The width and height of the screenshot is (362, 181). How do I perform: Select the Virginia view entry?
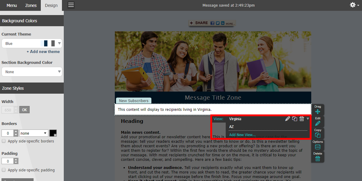(235, 119)
